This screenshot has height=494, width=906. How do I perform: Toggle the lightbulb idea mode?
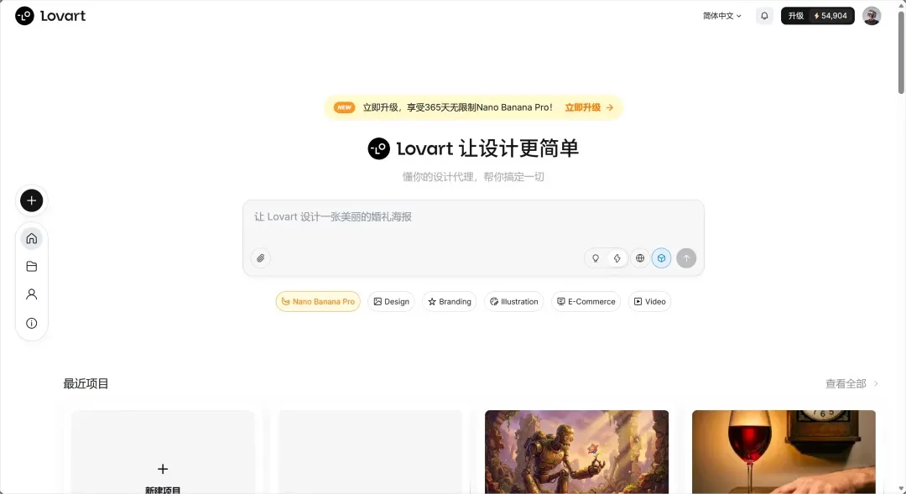pos(596,257)
